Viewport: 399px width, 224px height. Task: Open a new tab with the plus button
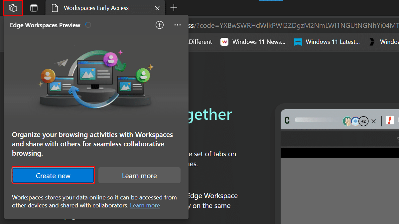(174, 8)
